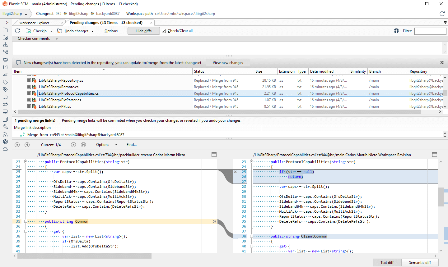The image size is (448, 267).
Task: Toggle checkbox for Pkt.cs
Action: pos(29,106)
